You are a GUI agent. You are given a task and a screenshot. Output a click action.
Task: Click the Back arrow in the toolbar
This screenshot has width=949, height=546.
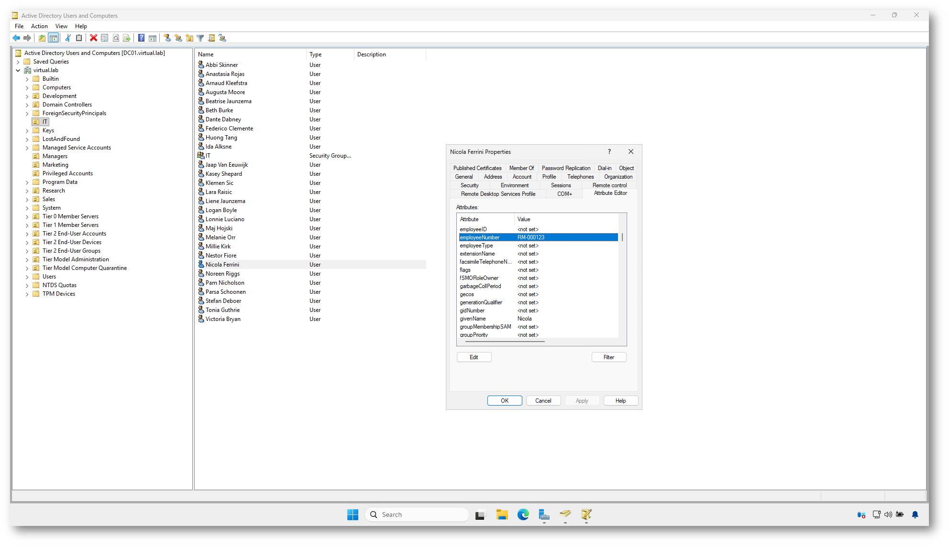[x=16, y=38]
